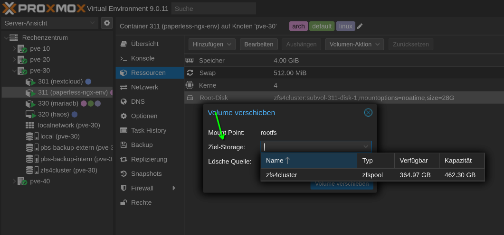The image size is (504, 235).
Task: Click the Suche search field
Action: click(214, 9)
